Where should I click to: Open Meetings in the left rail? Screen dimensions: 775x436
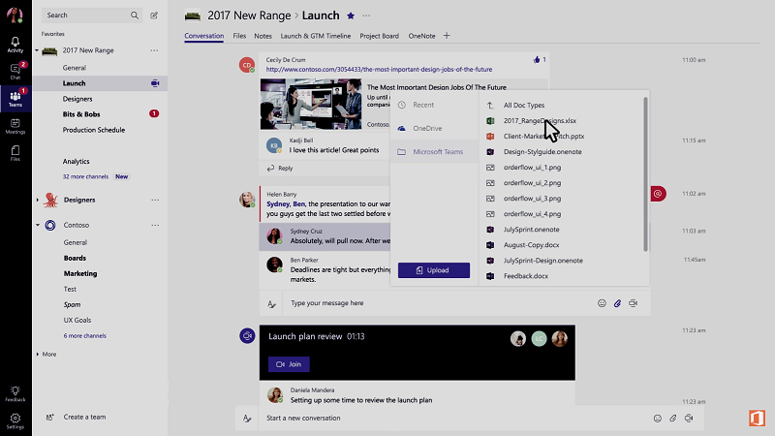[x=15, y=124]
